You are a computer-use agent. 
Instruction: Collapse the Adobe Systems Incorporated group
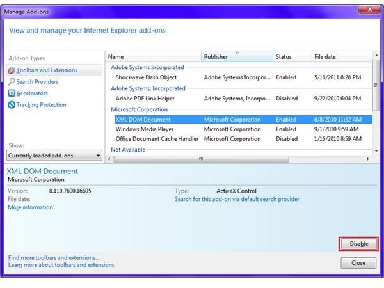(147, 67)
